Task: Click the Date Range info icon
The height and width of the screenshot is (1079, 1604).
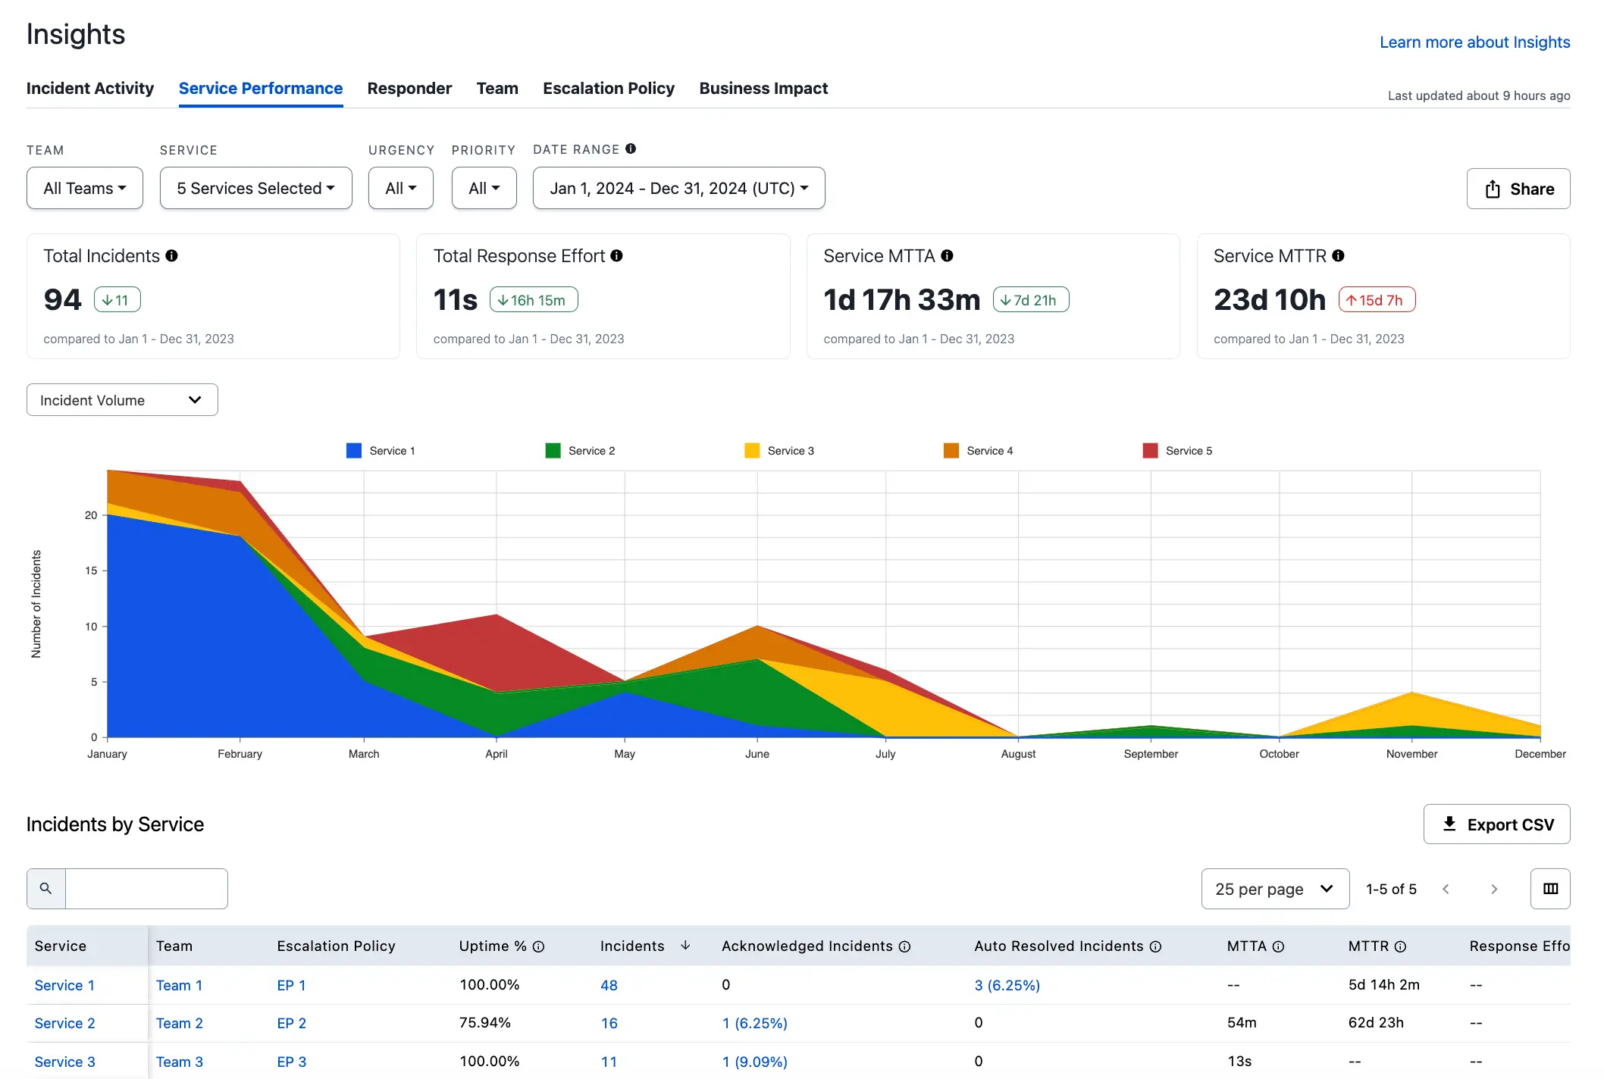Action: [x=631, y=149]
